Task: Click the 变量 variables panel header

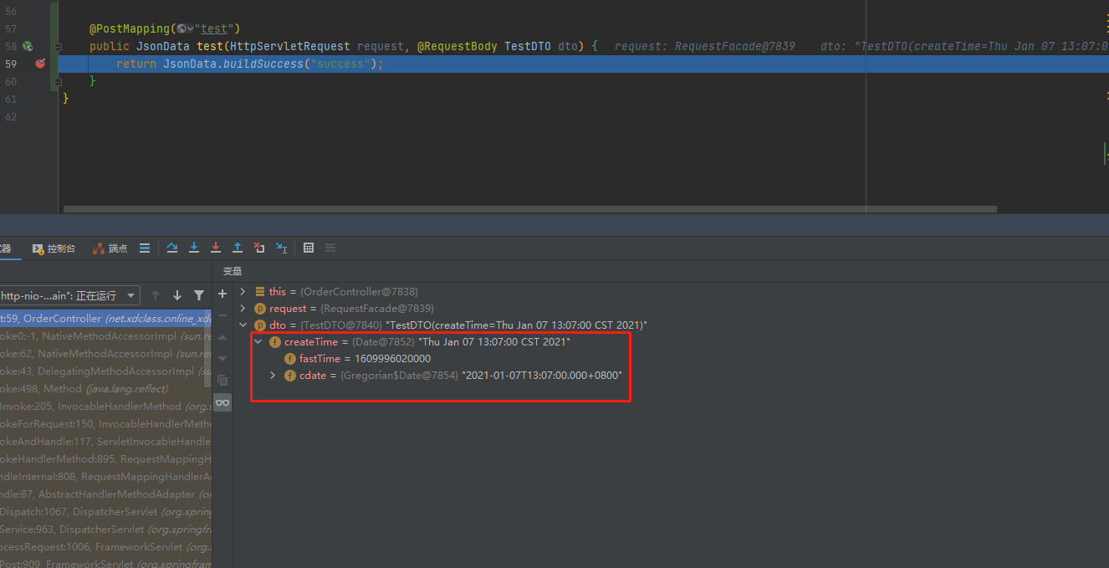Action: pyautogui.click(x=233, y=272)
